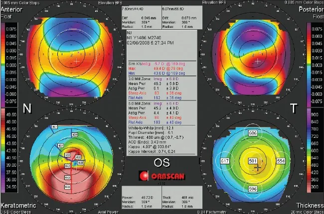Click the -0.075 value on posterior color scale
The width and height of the screenshot is (324, 214).
click(x=317, y=102)
